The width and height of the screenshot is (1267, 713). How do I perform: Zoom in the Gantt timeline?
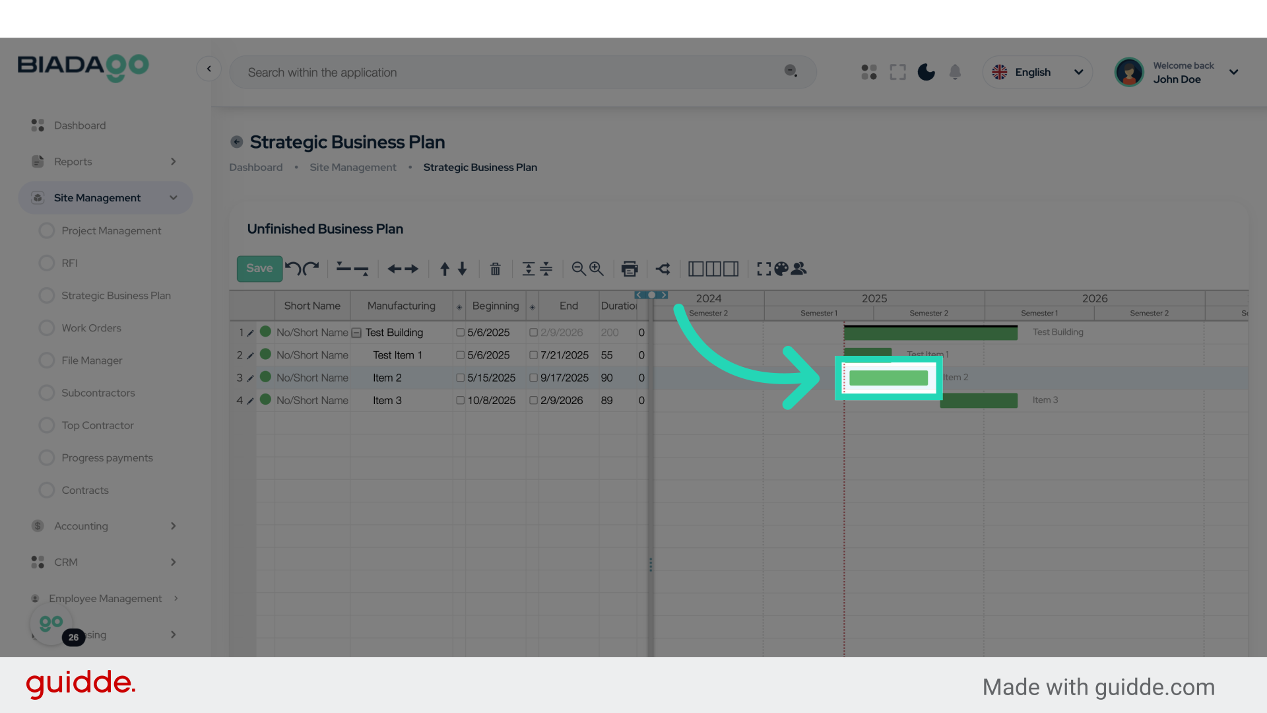(x=597, y=269)
